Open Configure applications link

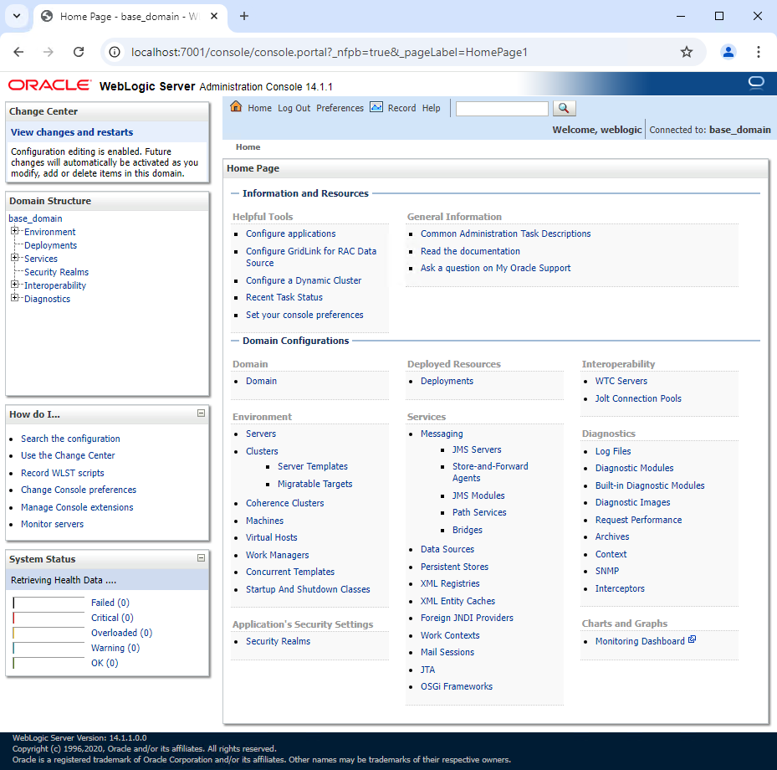(x=291, y=234)
